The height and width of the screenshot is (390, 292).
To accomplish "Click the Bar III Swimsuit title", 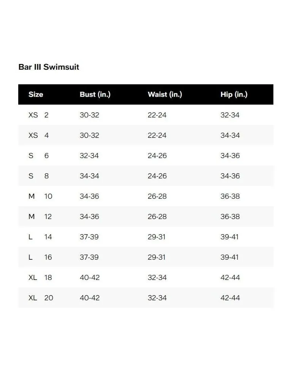I will (x=49, y=67).
